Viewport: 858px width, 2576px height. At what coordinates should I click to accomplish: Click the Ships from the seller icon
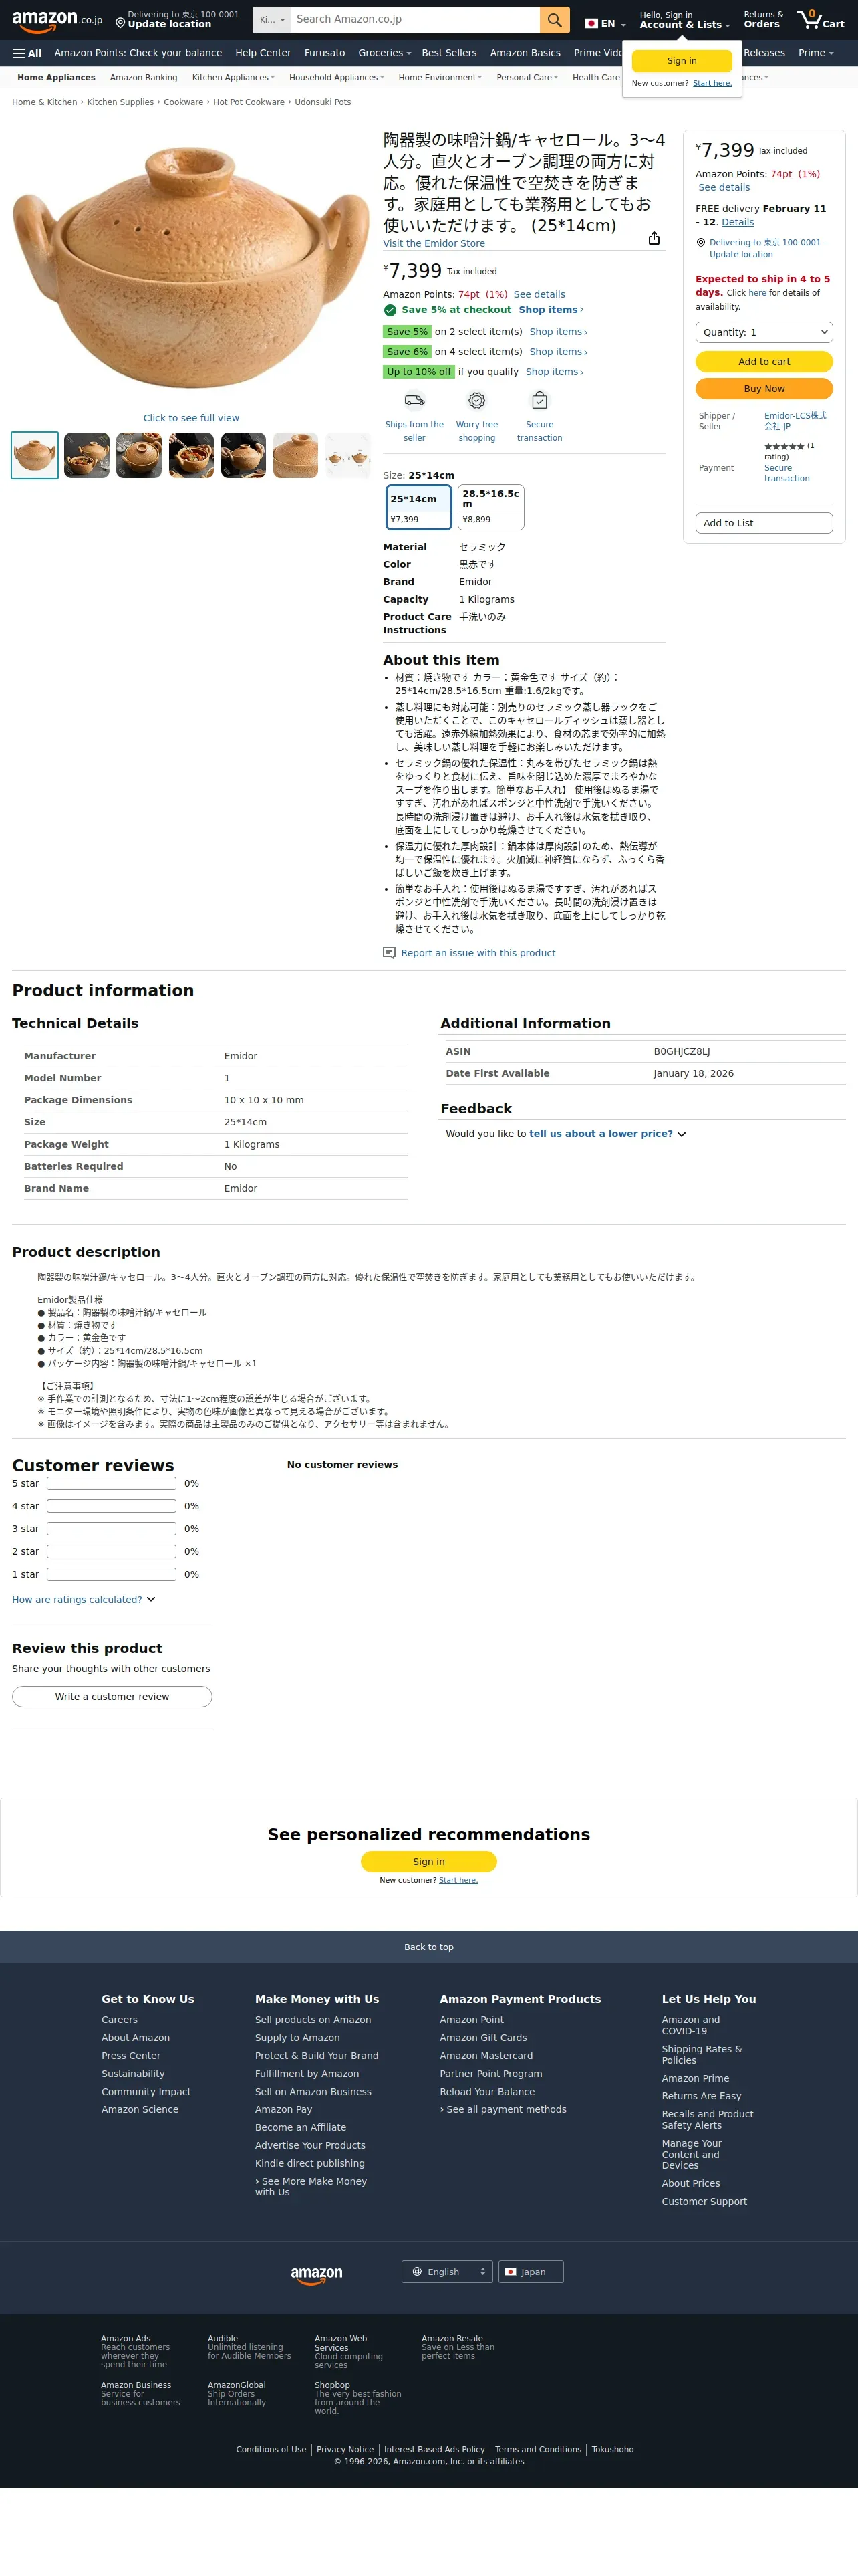point(414,400)
